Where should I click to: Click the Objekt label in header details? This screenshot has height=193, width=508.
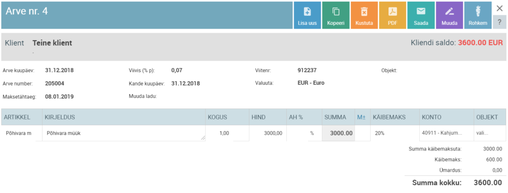pos(389,70)
